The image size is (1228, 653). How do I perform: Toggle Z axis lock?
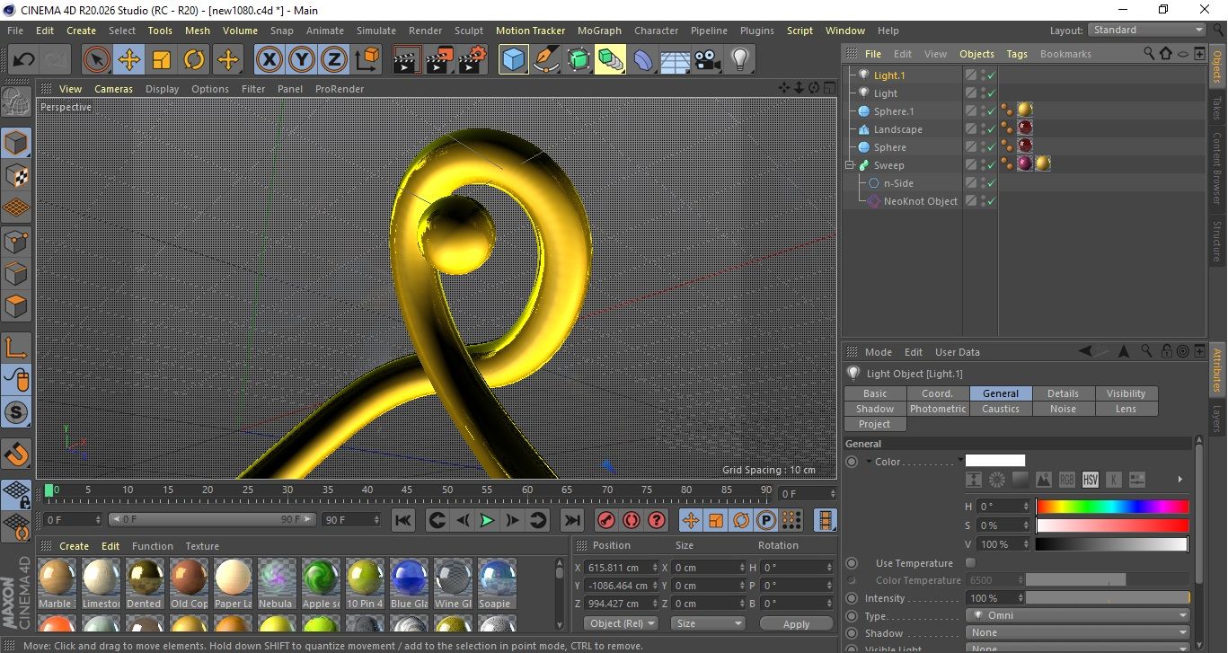[334, 60]
